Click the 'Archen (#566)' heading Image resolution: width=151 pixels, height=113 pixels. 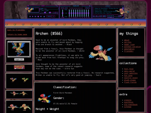click(49, 33)
